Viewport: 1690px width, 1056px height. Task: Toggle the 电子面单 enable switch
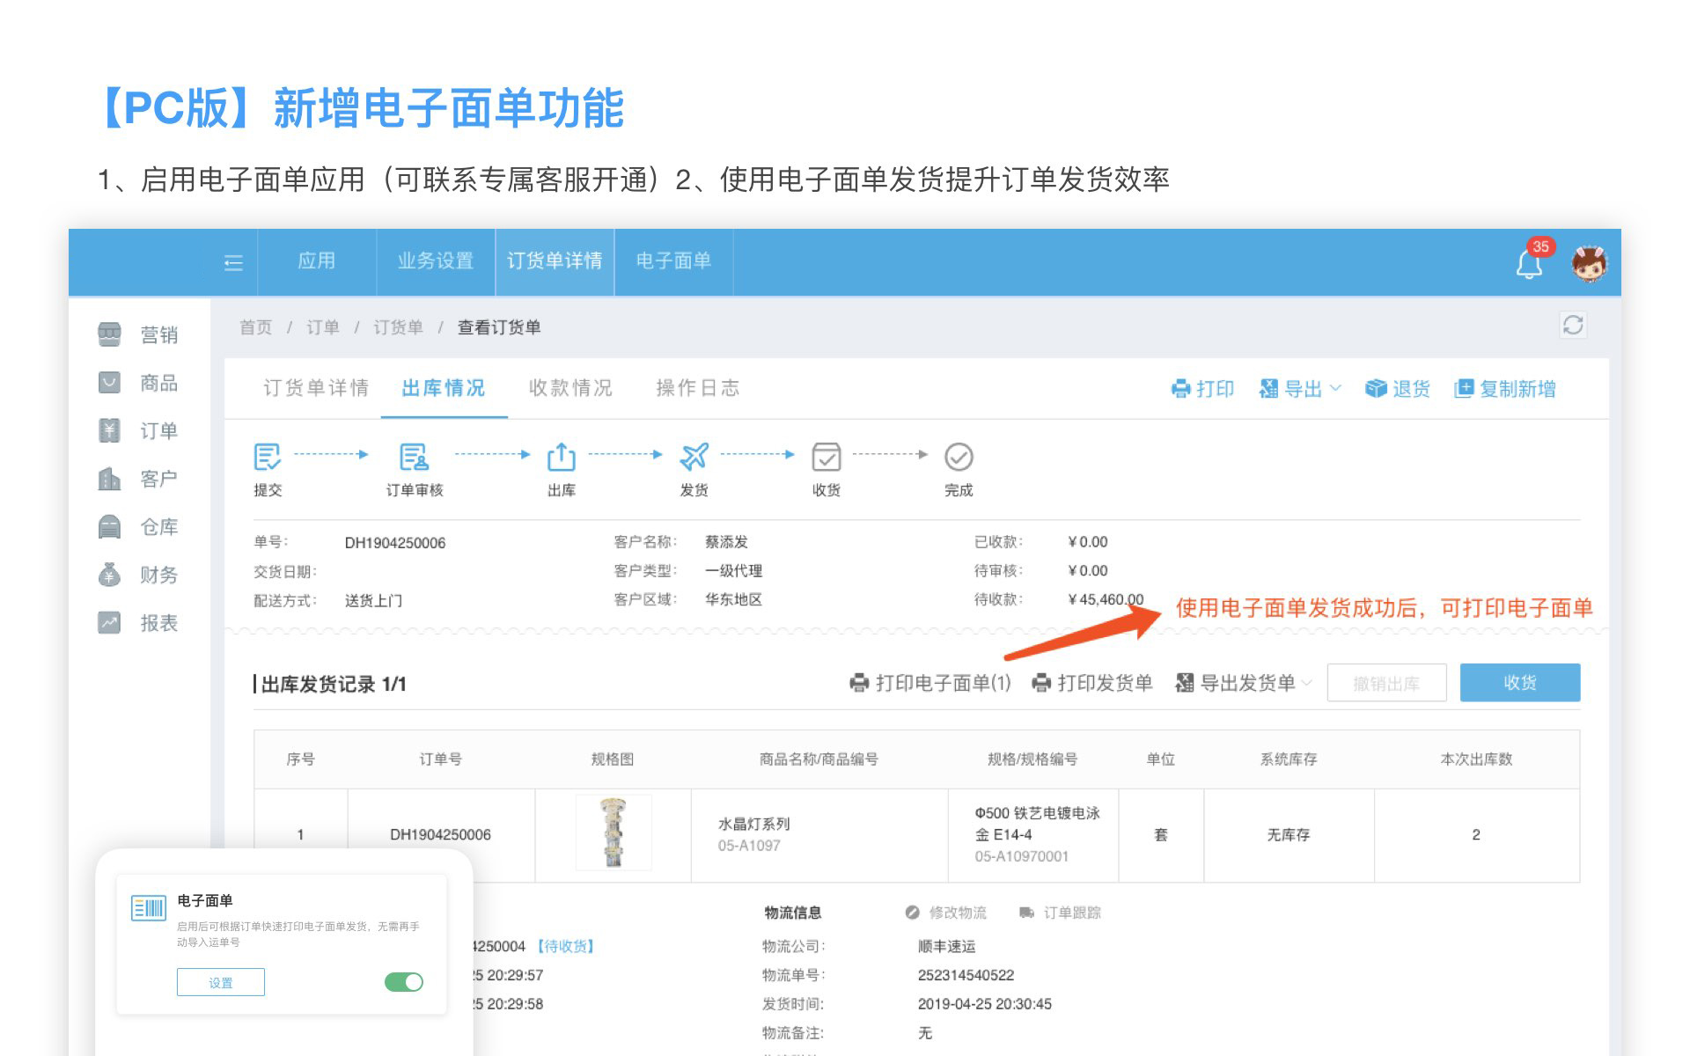[404, 982]
